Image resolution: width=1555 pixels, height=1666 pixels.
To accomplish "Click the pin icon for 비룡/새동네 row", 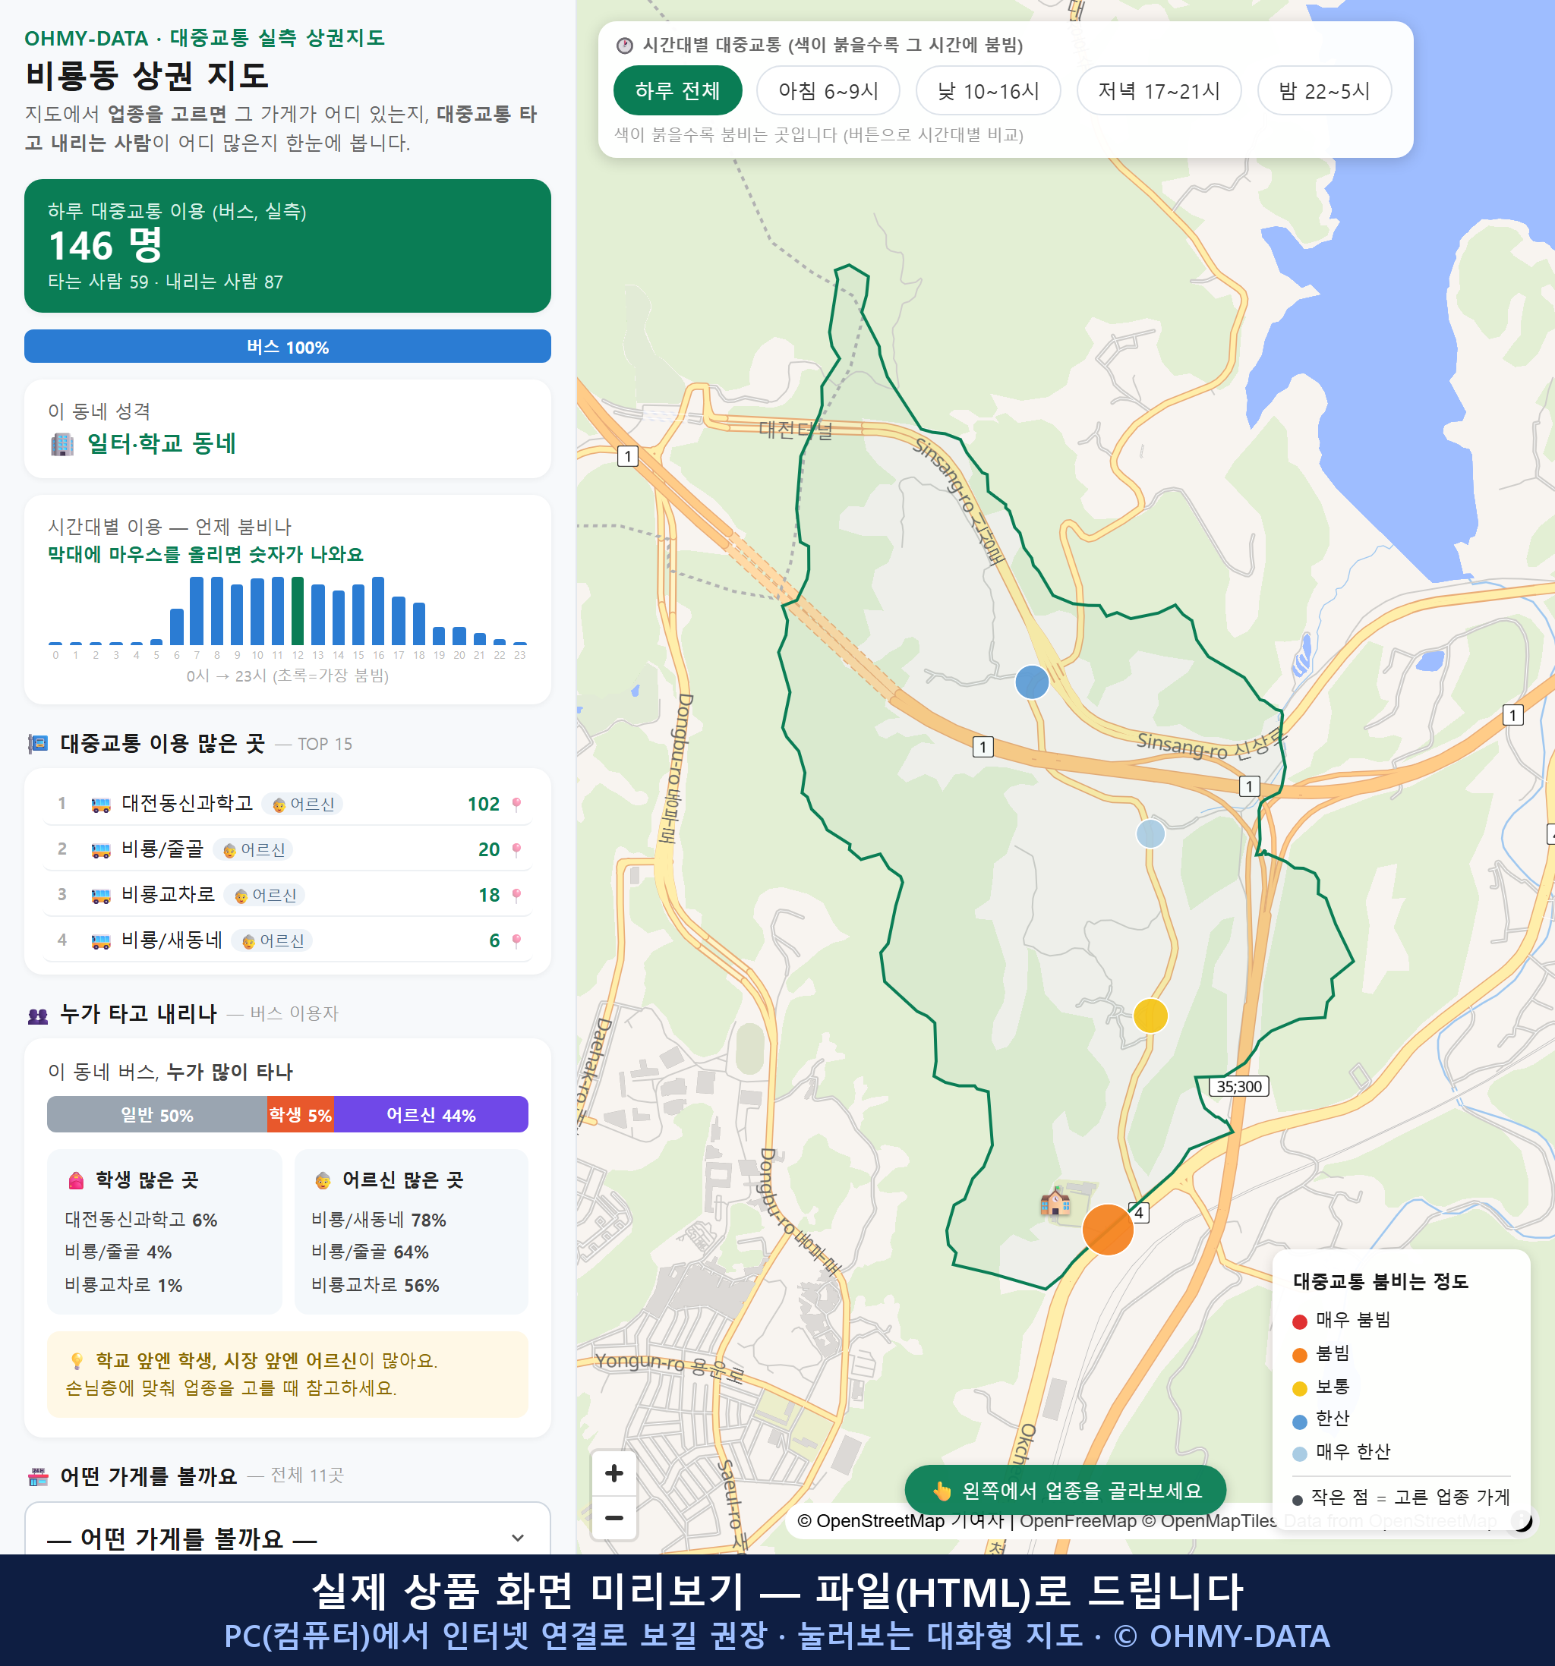I will [516, 940].
